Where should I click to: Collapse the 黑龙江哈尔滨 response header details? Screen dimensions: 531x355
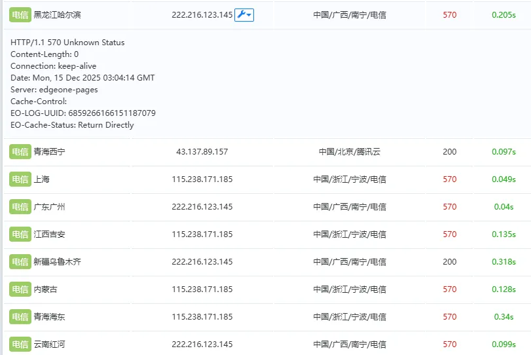point(58,14)
